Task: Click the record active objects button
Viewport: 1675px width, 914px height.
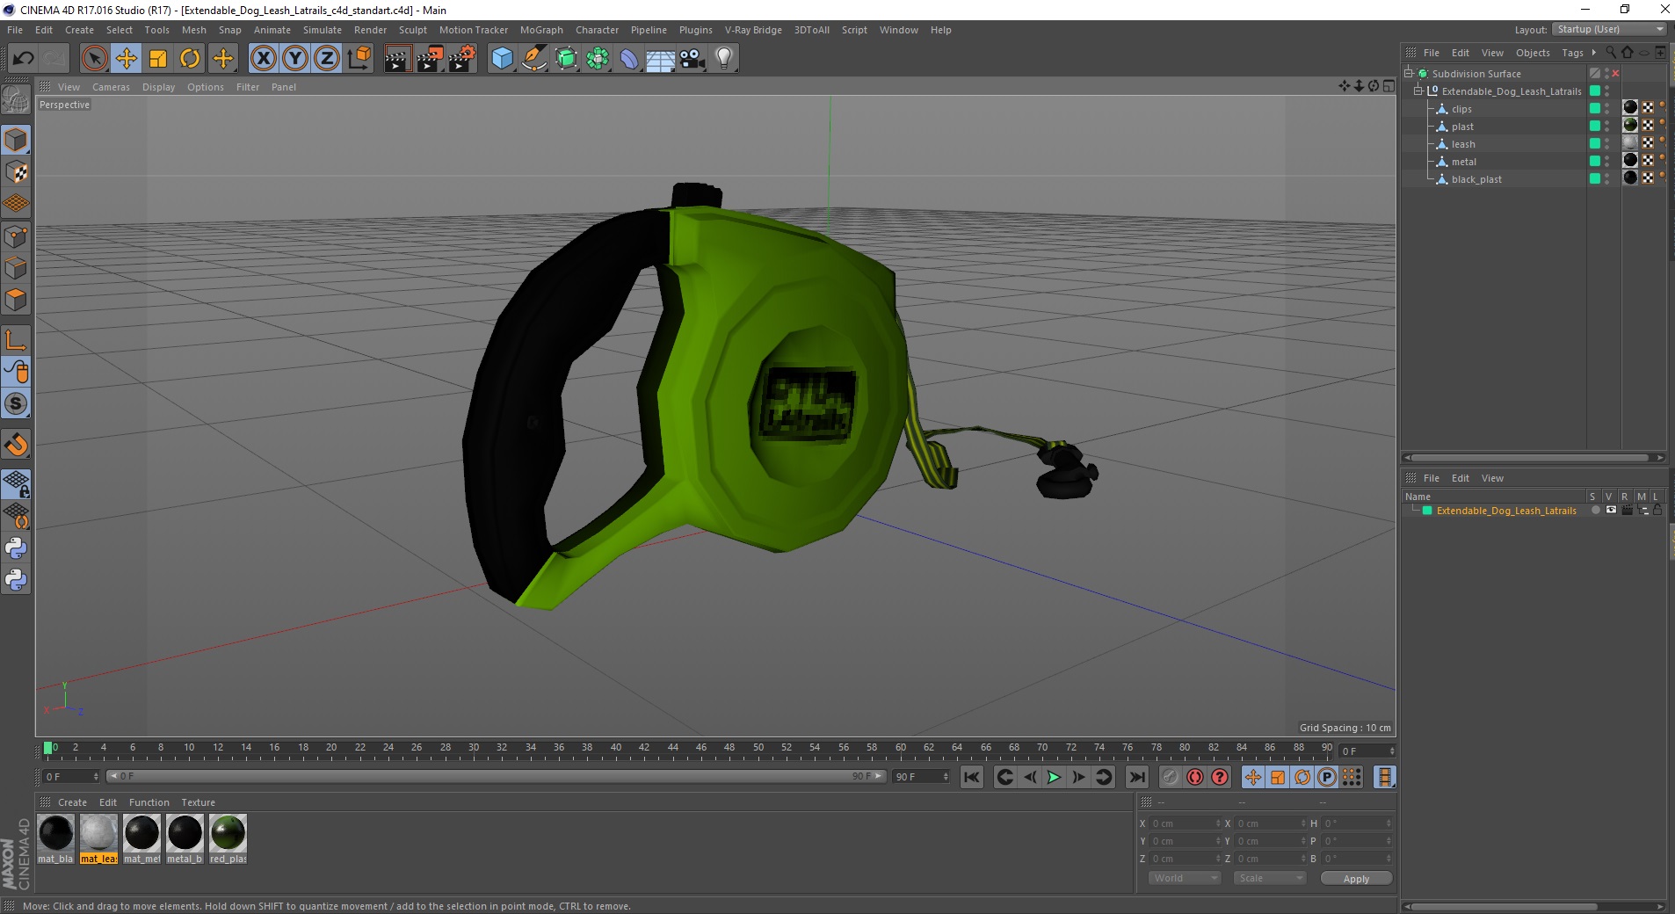Action: click(x=1171, y=777)
